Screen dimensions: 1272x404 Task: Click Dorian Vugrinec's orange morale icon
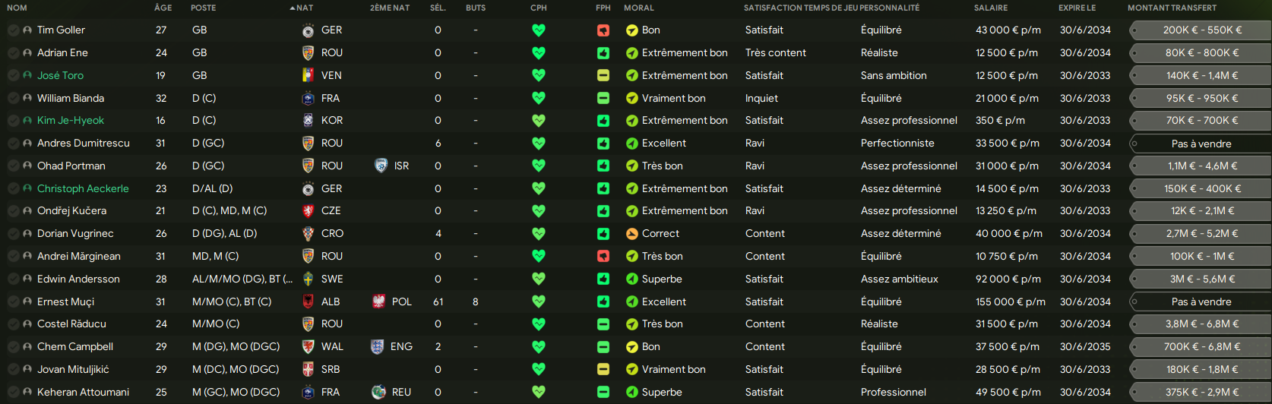point(631,234)
